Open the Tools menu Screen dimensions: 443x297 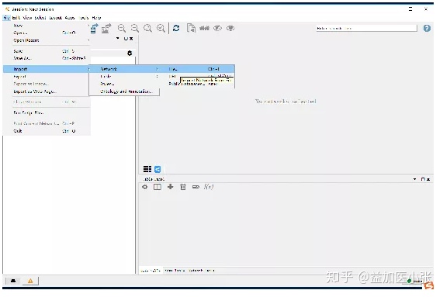84,18
